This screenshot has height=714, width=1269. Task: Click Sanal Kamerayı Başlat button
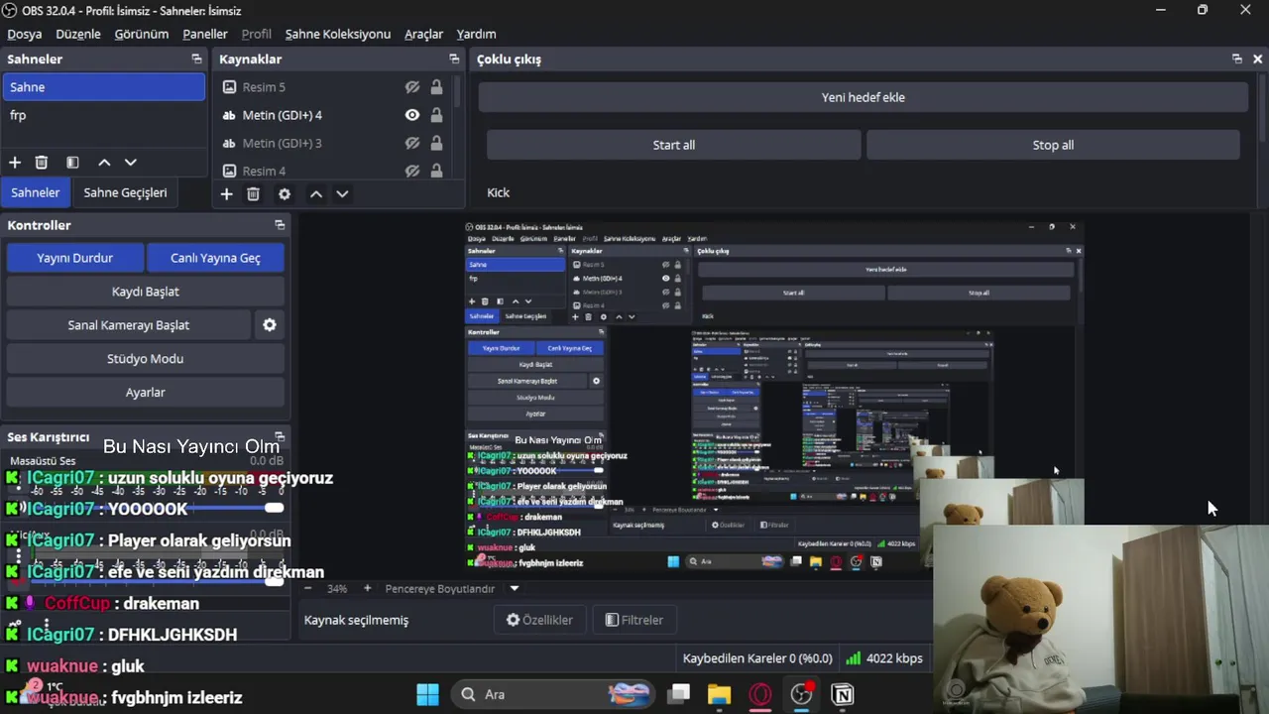tap(129, 325)
